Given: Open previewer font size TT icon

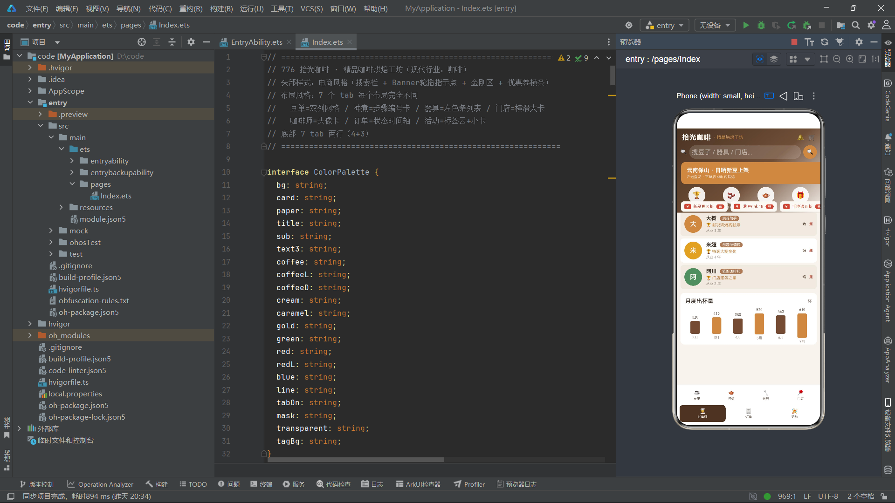Looking at the screenshot, I should [809, 42].
